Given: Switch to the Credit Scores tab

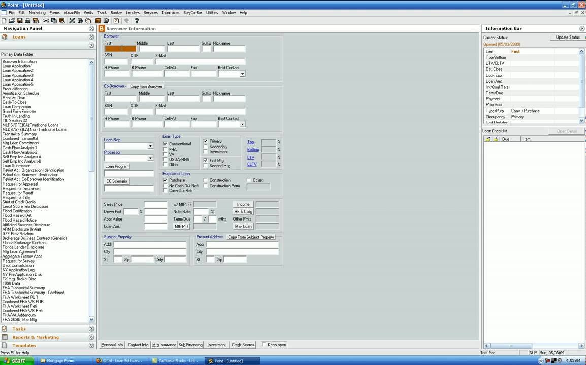Looking at the screenshot, I should (243, 345).
